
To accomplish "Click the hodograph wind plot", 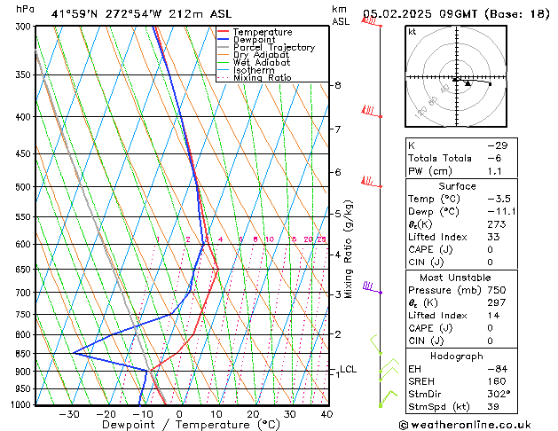I will [456, 76].
